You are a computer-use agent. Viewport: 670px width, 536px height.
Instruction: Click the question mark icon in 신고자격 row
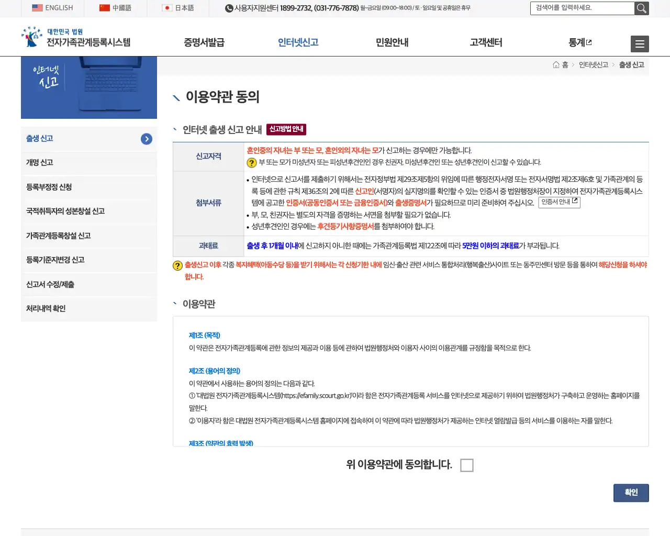251,163
